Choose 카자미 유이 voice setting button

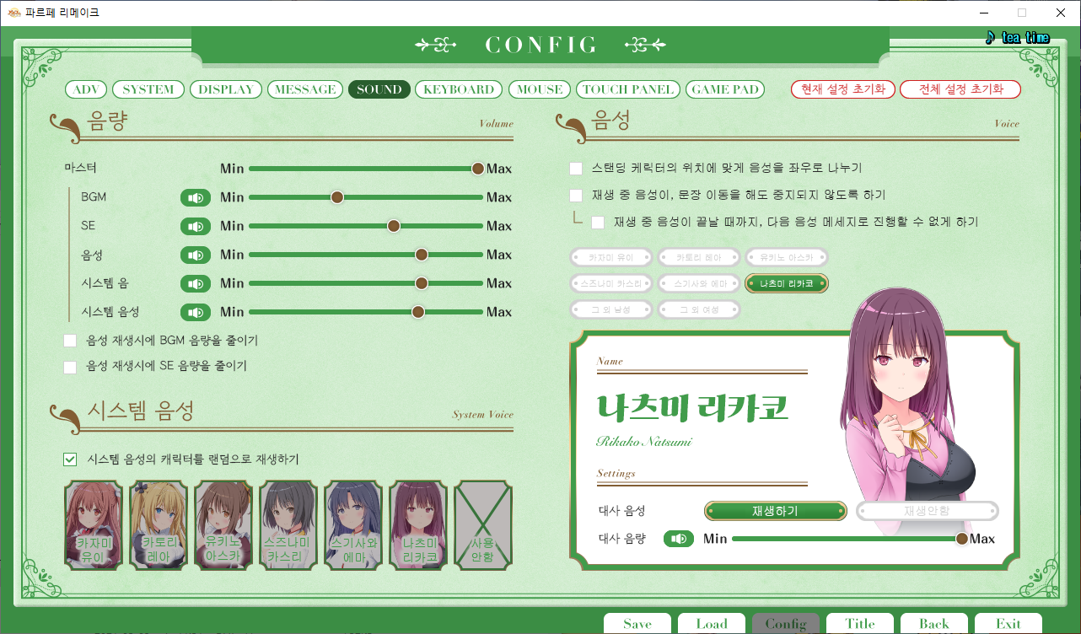pos(611,257)
